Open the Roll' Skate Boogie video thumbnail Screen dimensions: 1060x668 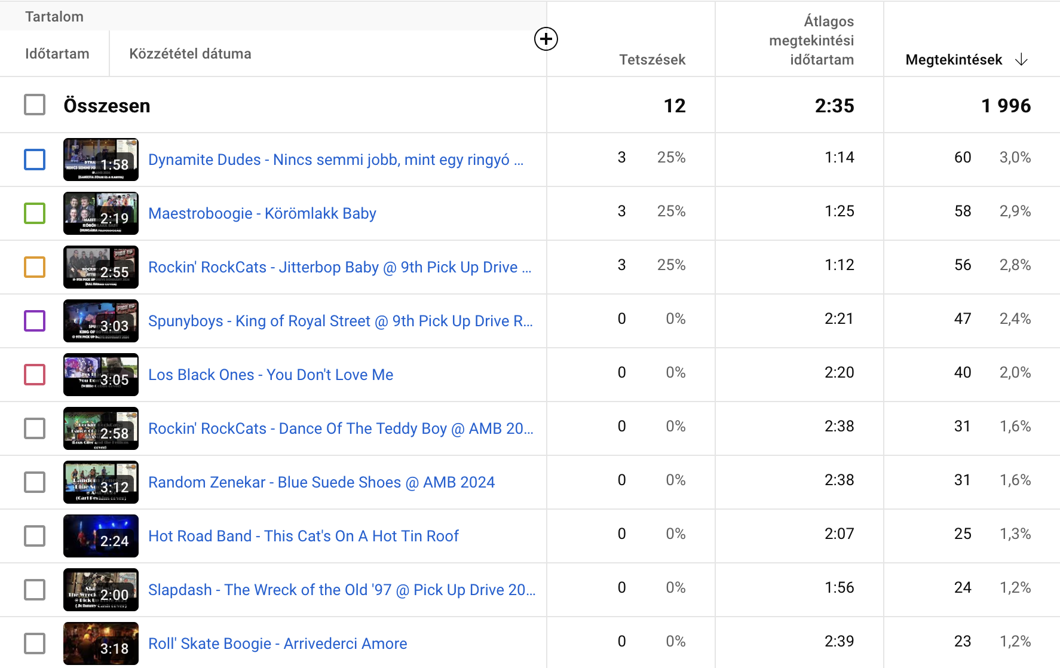click(101, 644)
